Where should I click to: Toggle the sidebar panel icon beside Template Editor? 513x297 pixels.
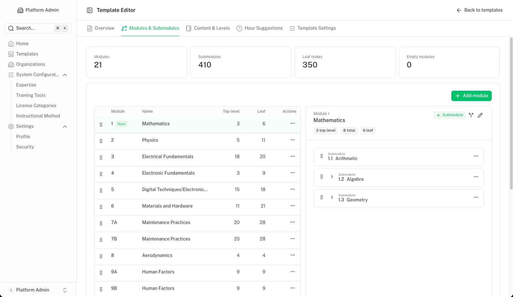click(90, 10)
